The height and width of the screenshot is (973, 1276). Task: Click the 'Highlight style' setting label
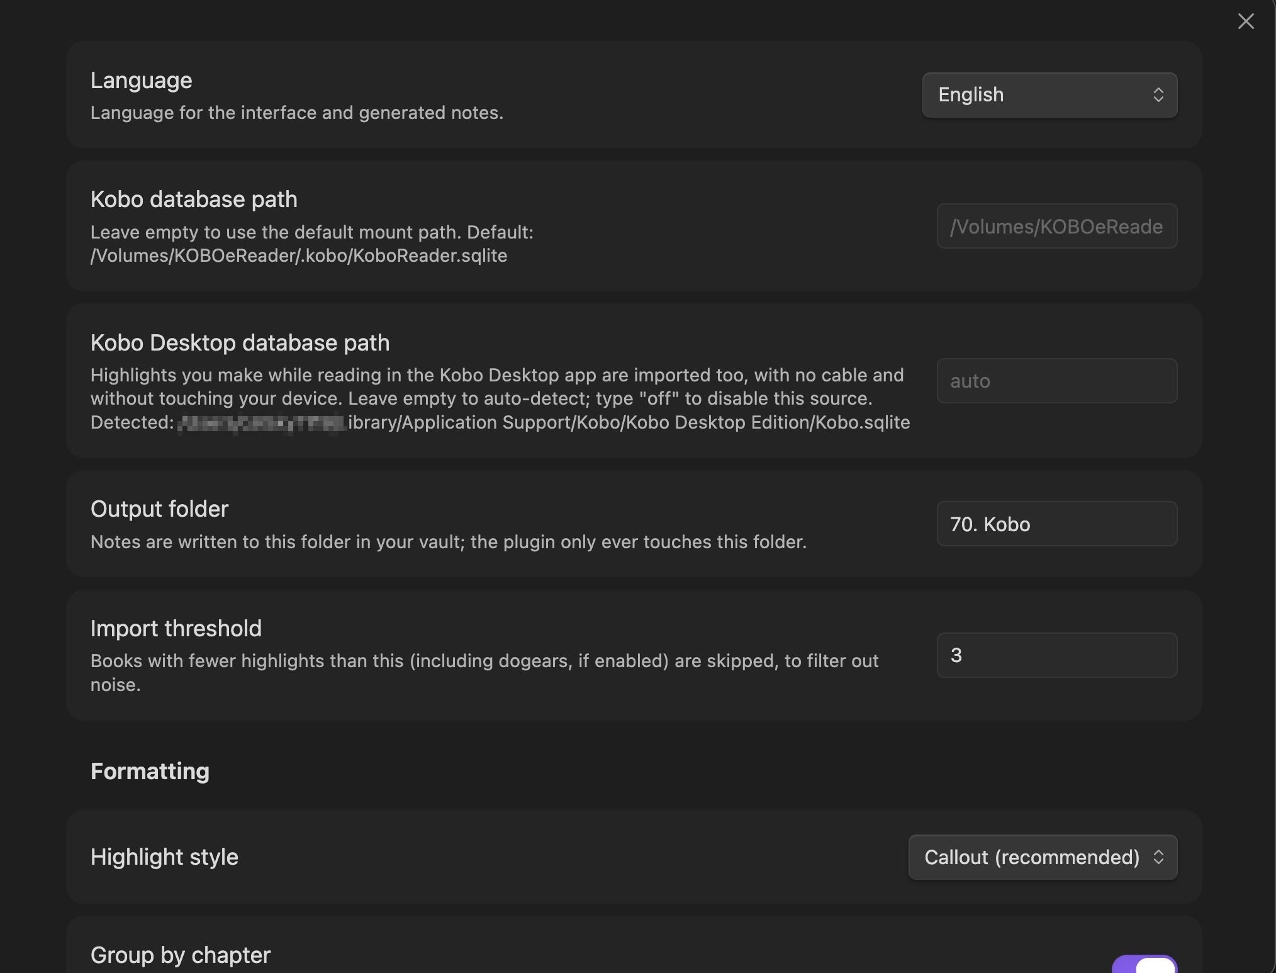pyautogui.click(x=165, y=857)
